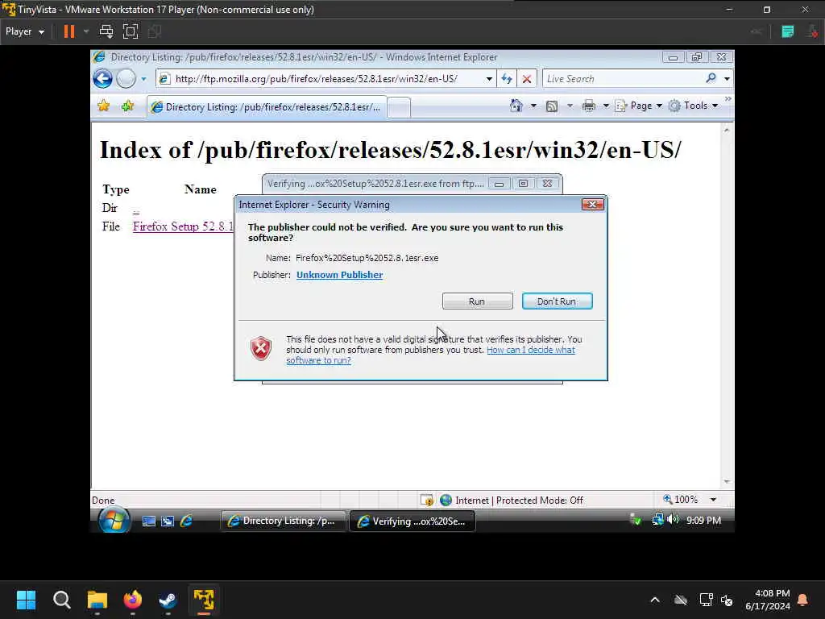Click the Internet zone globe icon

[x=446, y=500]
